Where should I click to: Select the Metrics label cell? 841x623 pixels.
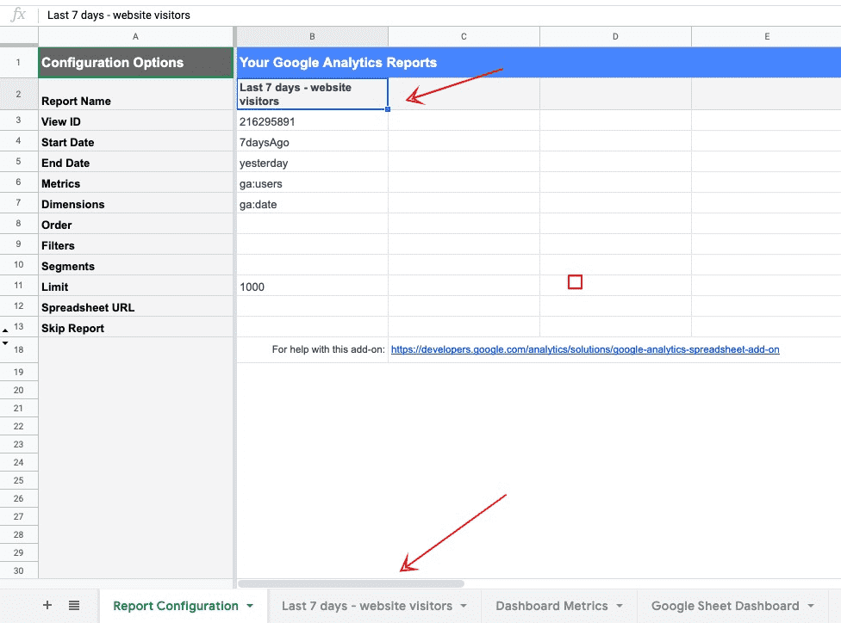135,182
